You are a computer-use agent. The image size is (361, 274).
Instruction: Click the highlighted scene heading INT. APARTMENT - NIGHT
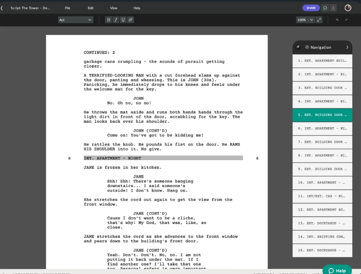(x=163, y=158)
